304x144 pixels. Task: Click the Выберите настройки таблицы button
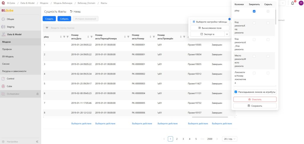(x=210, y=22)
